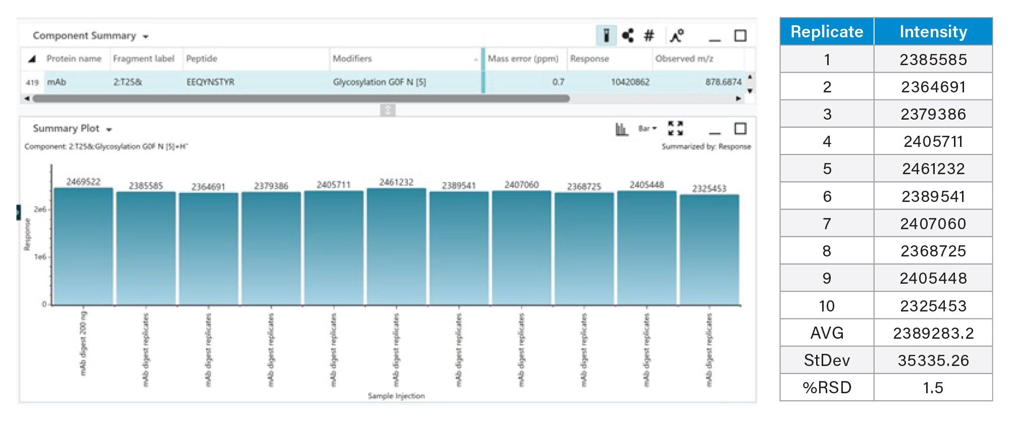Click the observed m/z value 878.6874
The height and width of the screenshot is (421, 1010).
pos(723,82)
